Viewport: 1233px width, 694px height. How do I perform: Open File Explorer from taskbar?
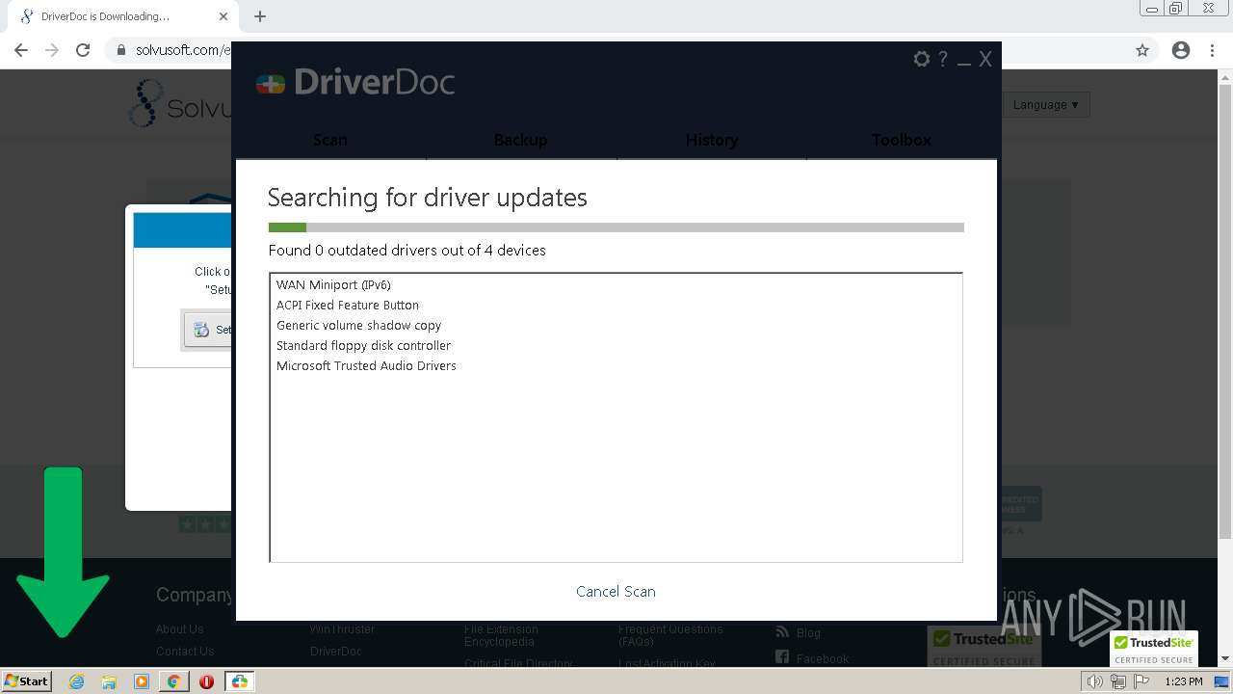pos(109,681)
